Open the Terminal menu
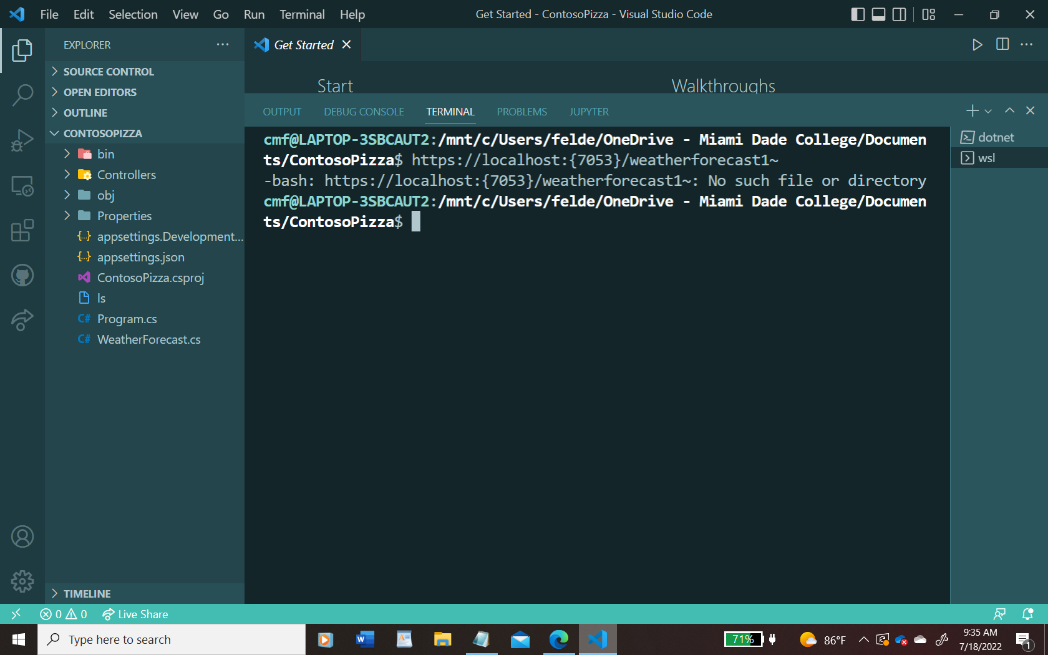Screen dimensions: 1048x655 click(x=302, y=14)
